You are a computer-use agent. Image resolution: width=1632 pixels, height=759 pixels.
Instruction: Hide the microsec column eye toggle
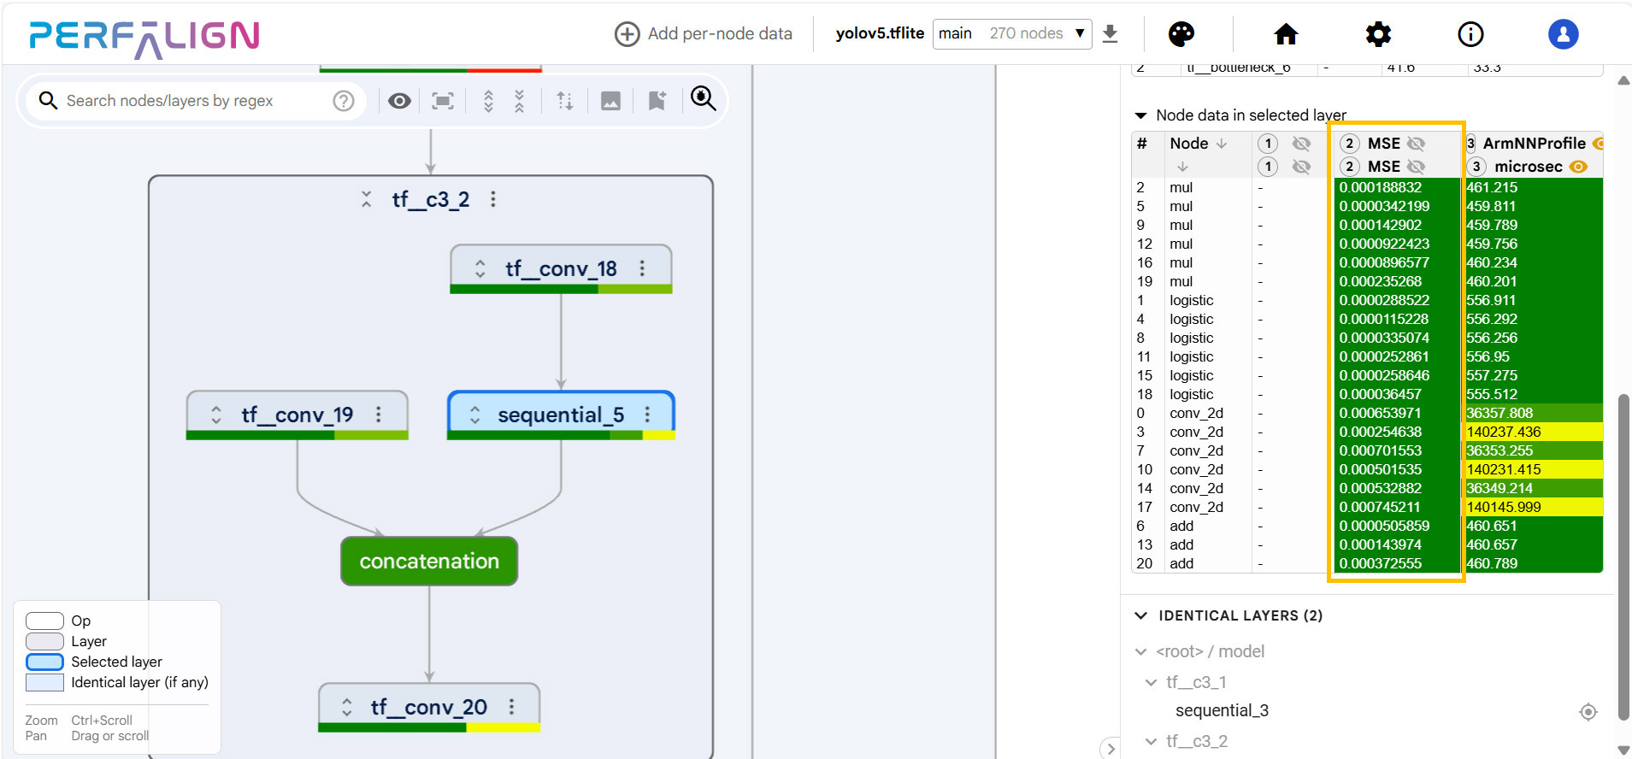pyautogui.click(x=1578, y=167)
